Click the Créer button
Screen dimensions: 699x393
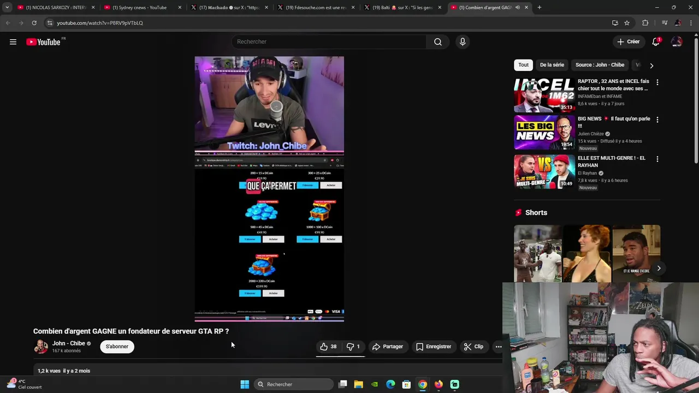coord(628,42)
